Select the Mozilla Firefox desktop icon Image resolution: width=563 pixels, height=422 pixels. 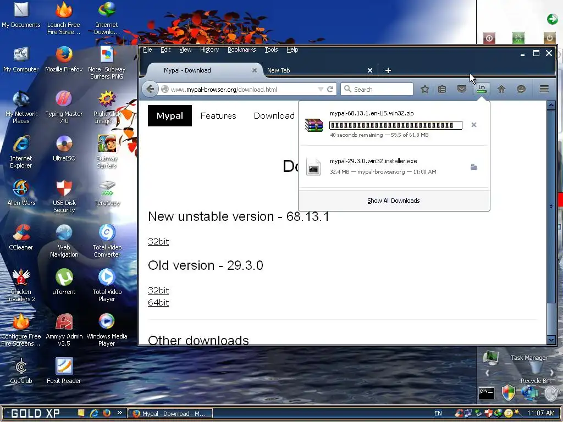pos(64,59)
